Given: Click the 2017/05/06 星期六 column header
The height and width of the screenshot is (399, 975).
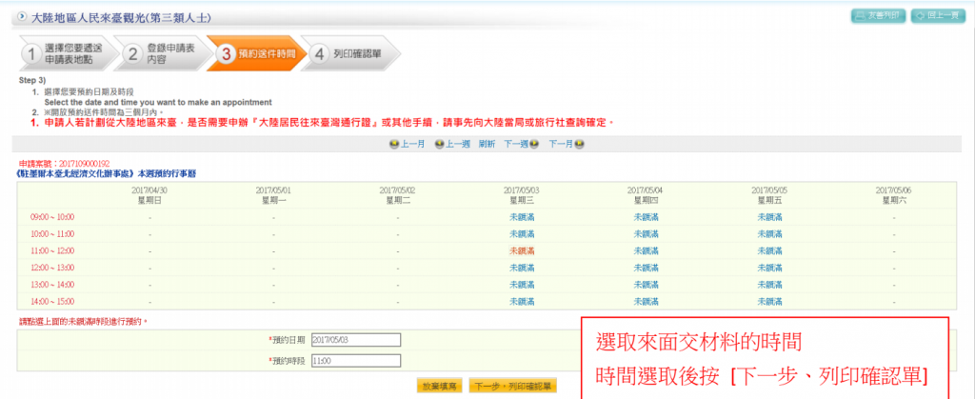Looking at the screenshot, I should pyautogui.click(x=893, y=194).
